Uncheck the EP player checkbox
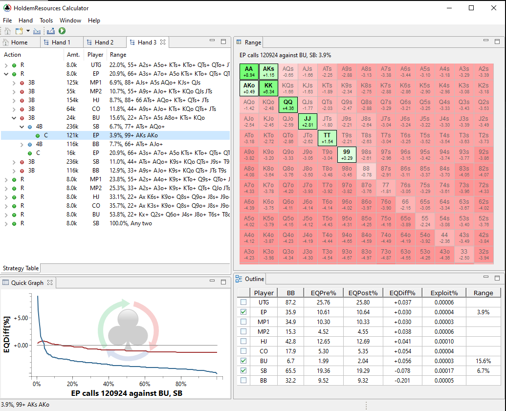The height and width of the screenshot is (411, 506). click(x=243, y=312)
